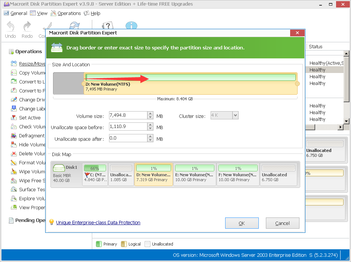The width and height of the screenshot is (351, 262).
Task: Click the Unallocate space after input field
Action: [128, 138]
